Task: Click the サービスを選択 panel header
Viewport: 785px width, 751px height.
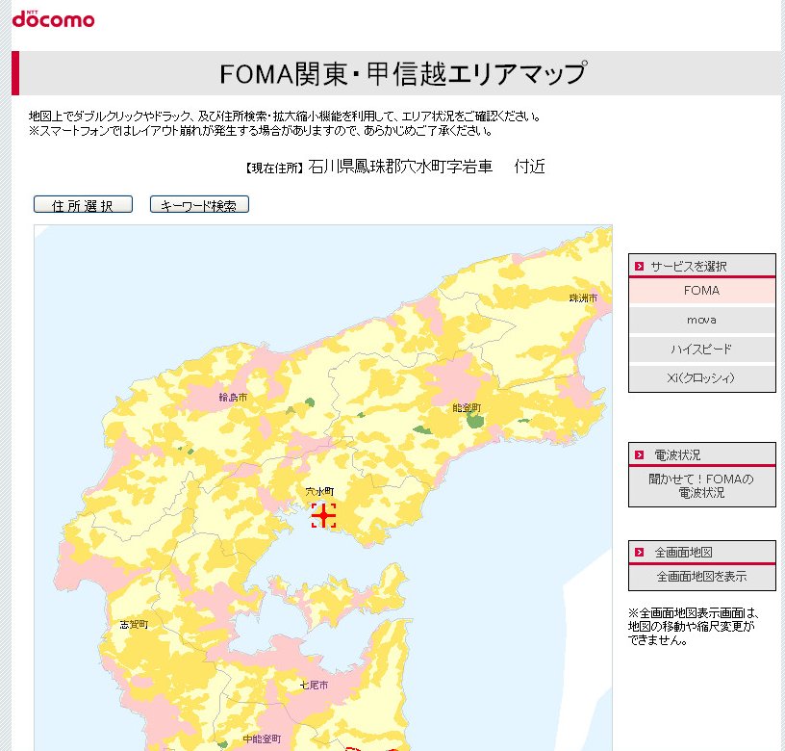Action: [x=702, y=266]
